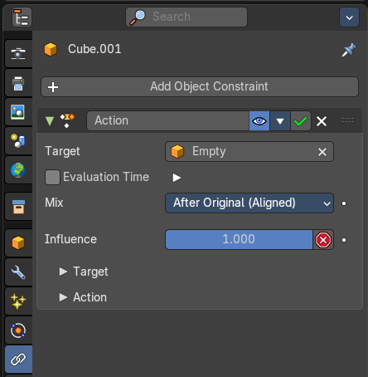The height and width of the screenshot is (377, 368).
Task: Click the Action constraint type icon
Action: 67,120
